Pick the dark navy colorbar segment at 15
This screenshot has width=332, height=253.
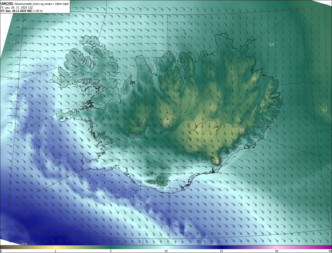[x=221, y=247]
